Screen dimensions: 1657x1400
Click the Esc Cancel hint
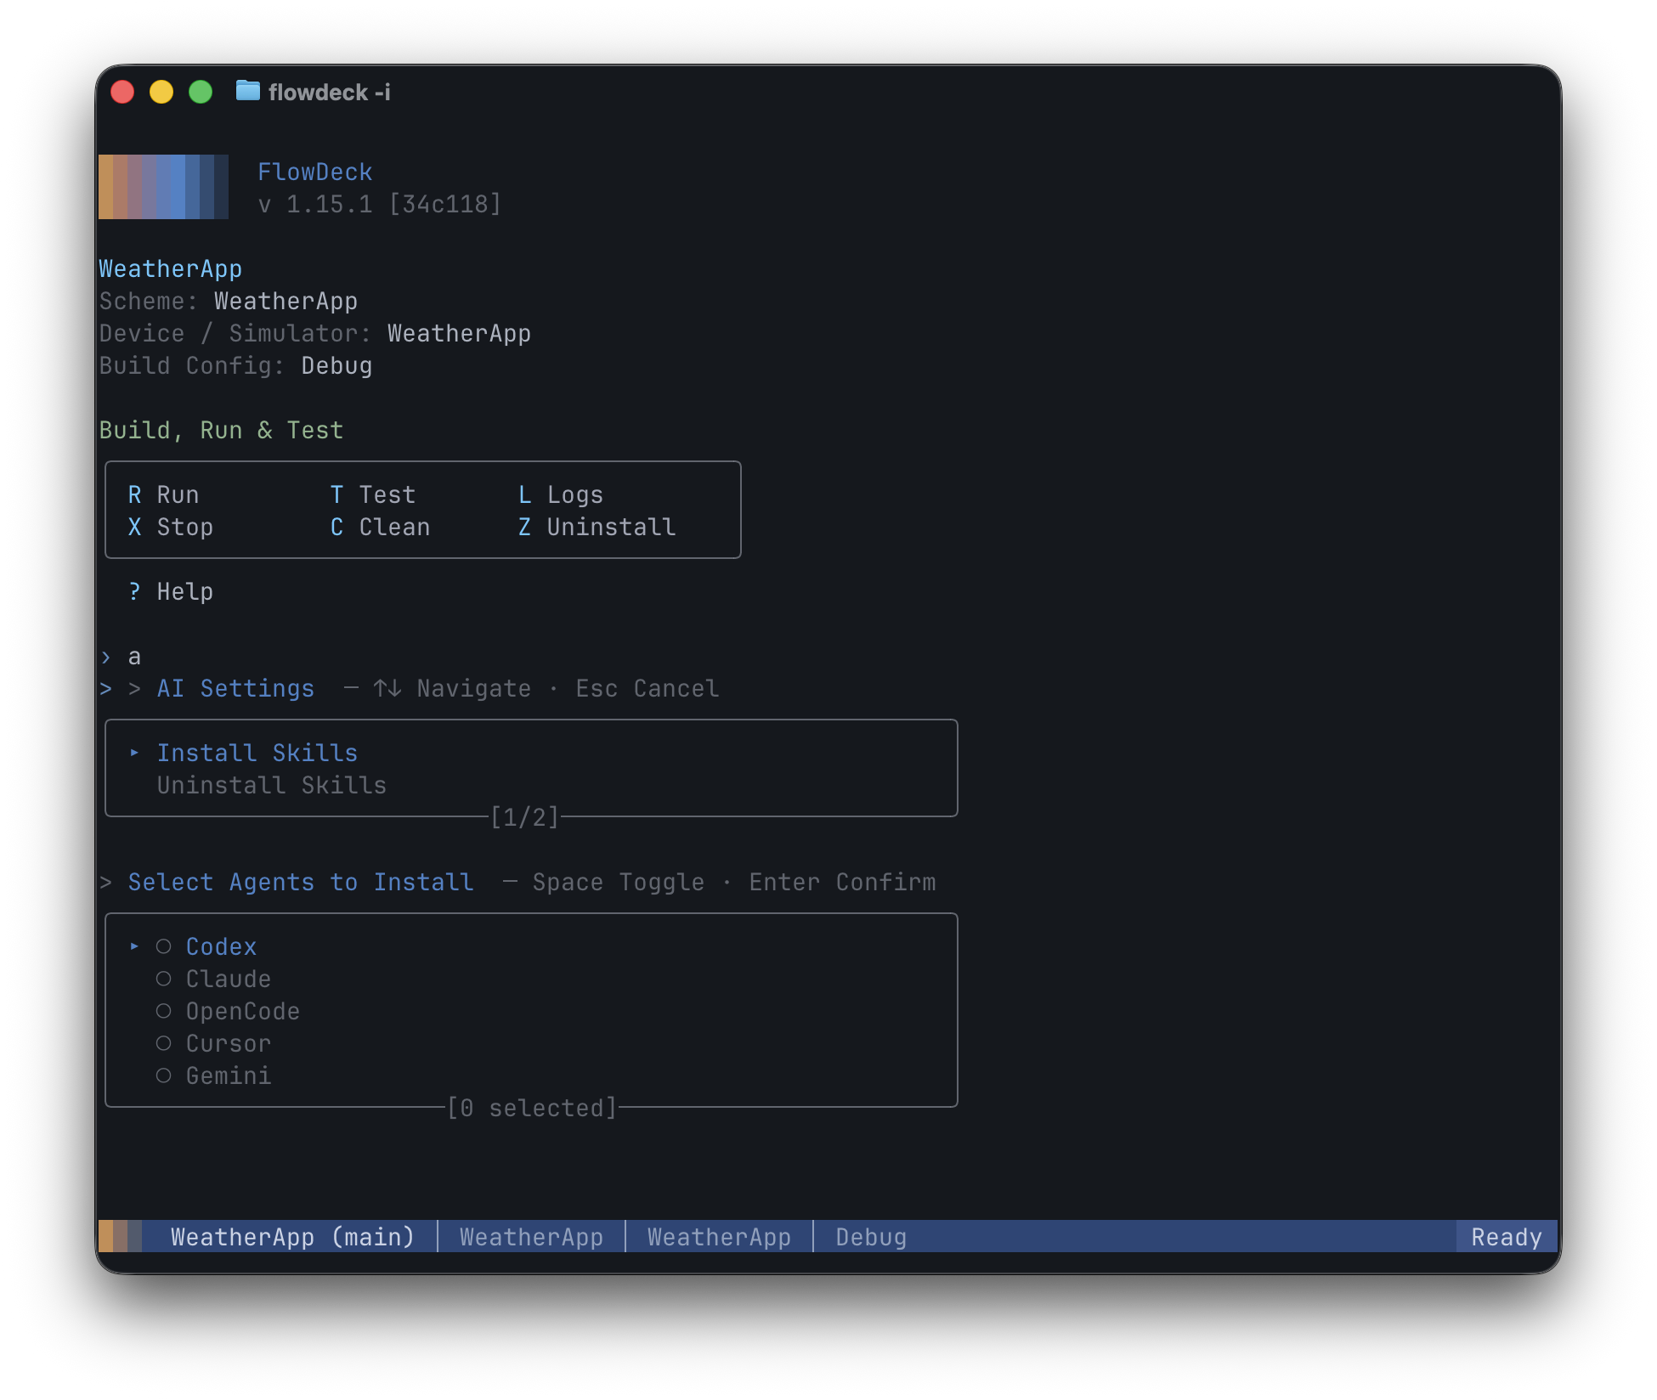point(648,689)
